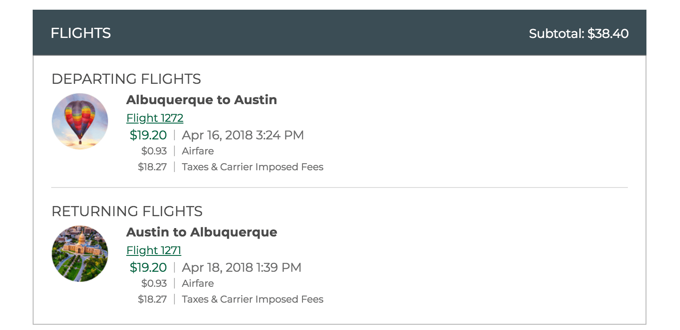
Task: Click the returning flight $0.93 Airfare line
Action: [x=197, y=283]
